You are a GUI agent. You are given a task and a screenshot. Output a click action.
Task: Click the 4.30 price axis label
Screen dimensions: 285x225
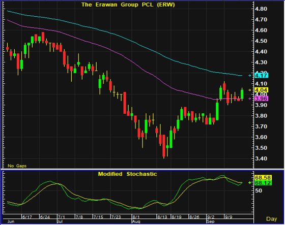point(261,62)
